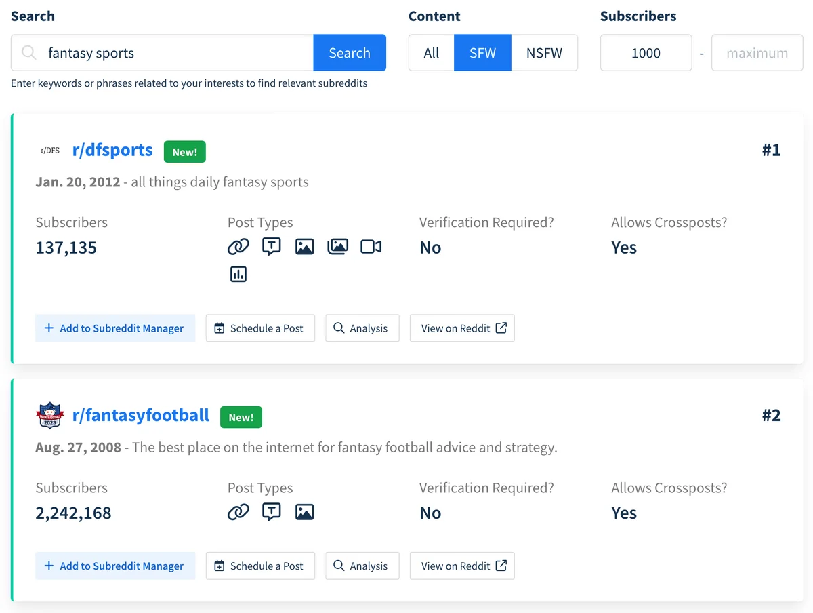The image size is (813, 613).
Task: Click the plus icon on Add to Subreddit Manager
Action: (48, 328)
